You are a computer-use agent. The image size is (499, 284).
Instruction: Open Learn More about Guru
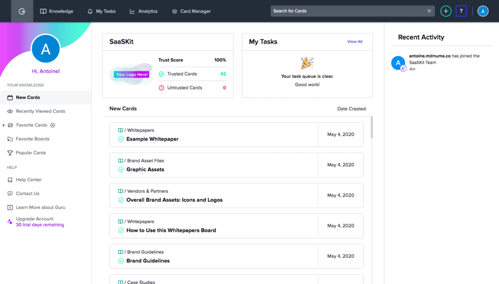(x=40, y=208)
